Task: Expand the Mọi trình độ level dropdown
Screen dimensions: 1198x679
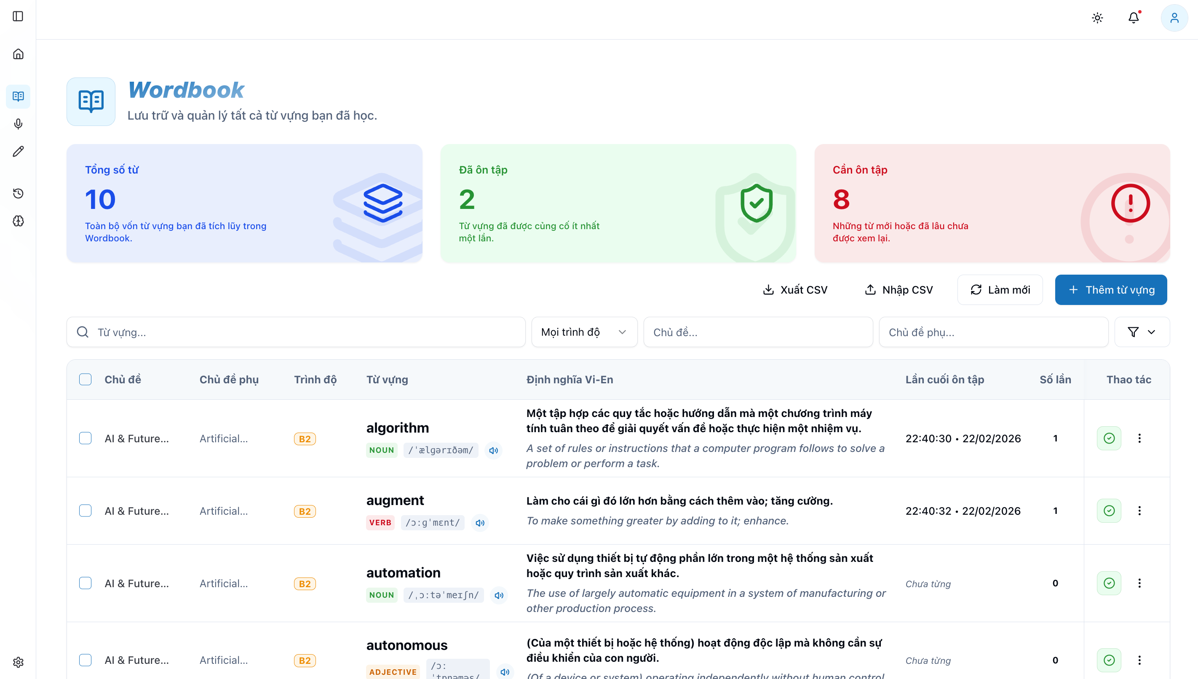Action: (584, 332)
